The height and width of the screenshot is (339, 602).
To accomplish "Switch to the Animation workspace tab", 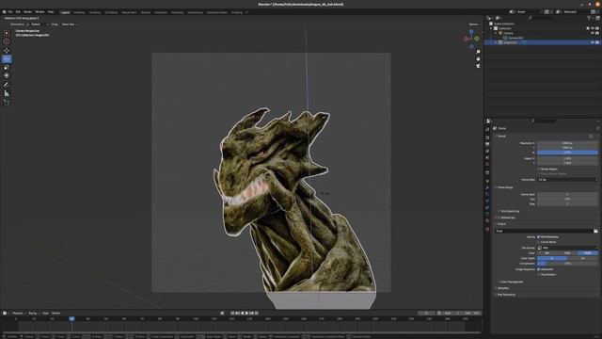I will point(161,12).
